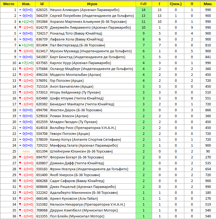The width and height of the screenshot is (216, 219).
Task: Click Лафаэле Хола player name
Action: click(x=77, y=39)
